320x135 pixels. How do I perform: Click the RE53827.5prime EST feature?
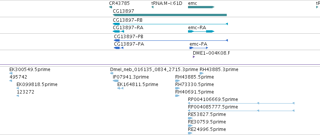pos(190,118)
